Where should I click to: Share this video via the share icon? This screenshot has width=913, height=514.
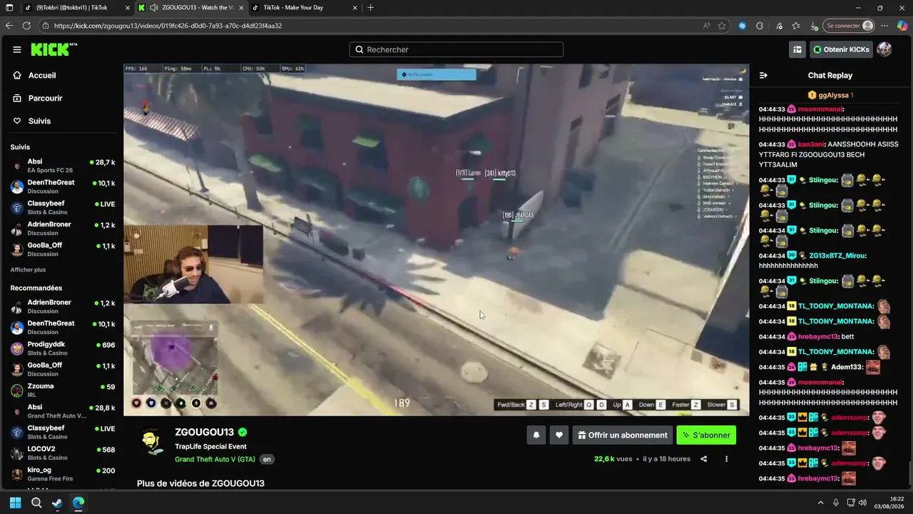pyautogui.click(x=704, y=459)
